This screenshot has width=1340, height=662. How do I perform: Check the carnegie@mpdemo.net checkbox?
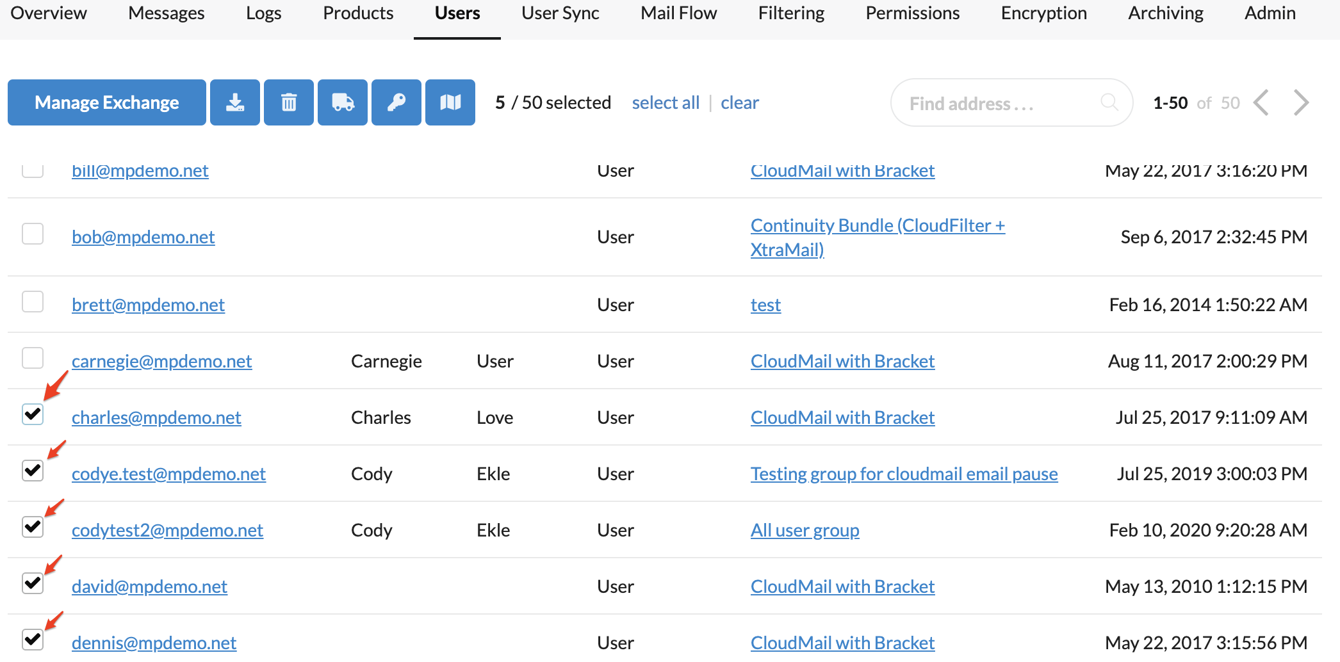33,358
